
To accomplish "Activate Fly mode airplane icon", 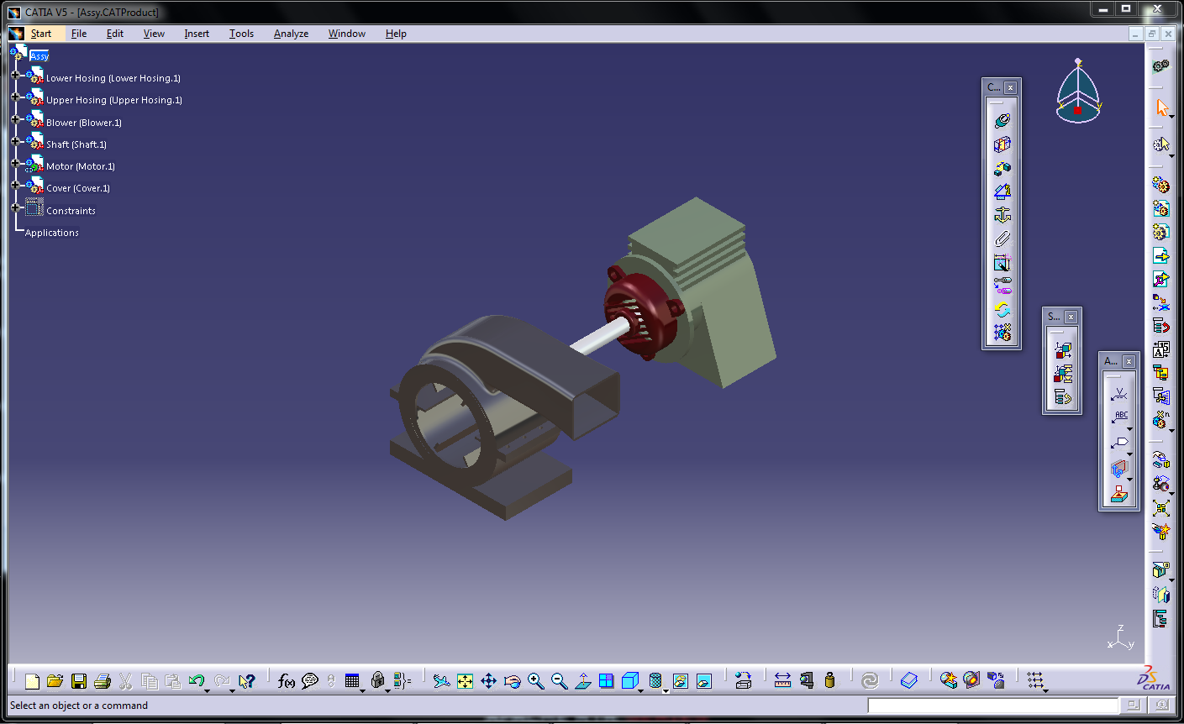I will (441, 681).
